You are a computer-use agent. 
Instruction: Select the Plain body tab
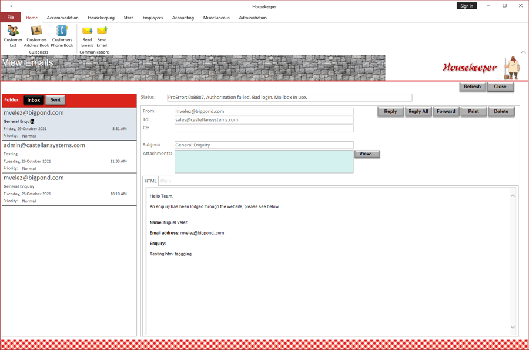point(166,181)
